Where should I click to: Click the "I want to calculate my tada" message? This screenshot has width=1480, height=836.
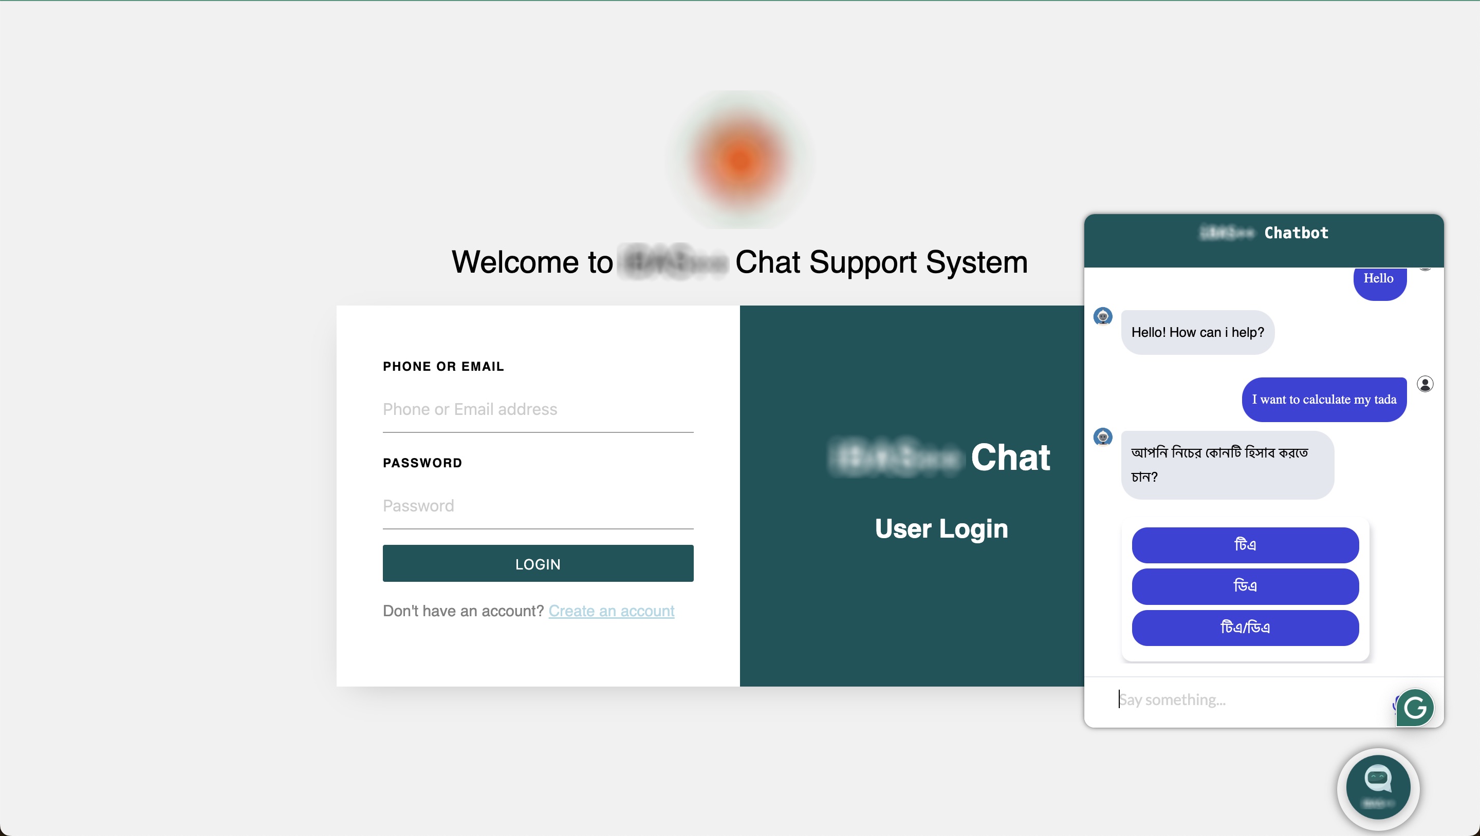pos(1324,400)
